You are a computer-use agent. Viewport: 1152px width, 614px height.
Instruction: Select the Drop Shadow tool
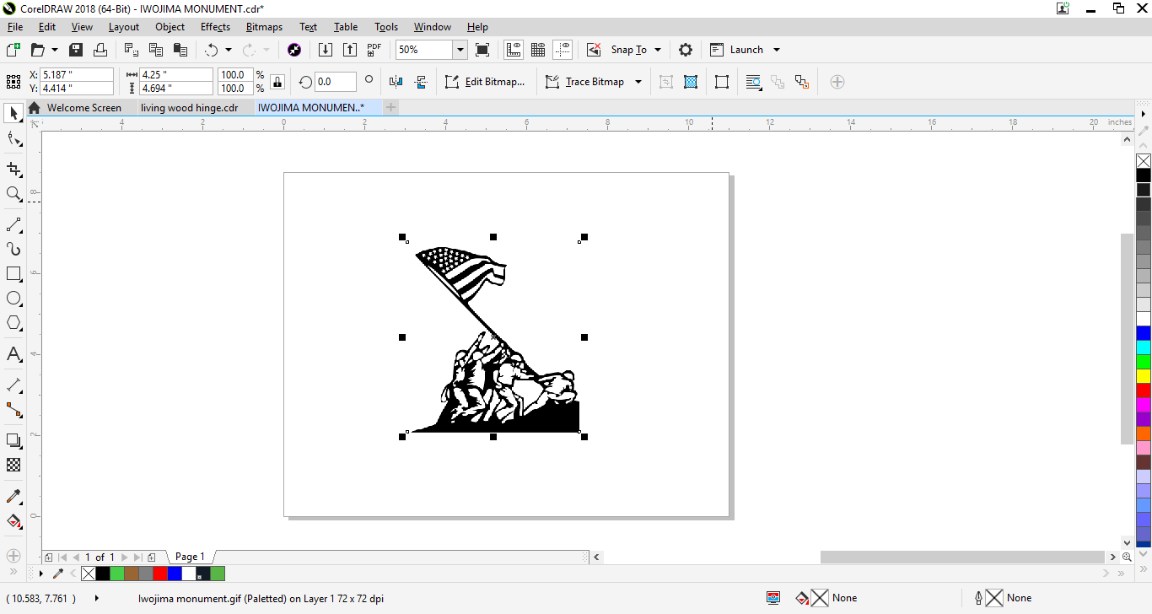pos(13,440)
